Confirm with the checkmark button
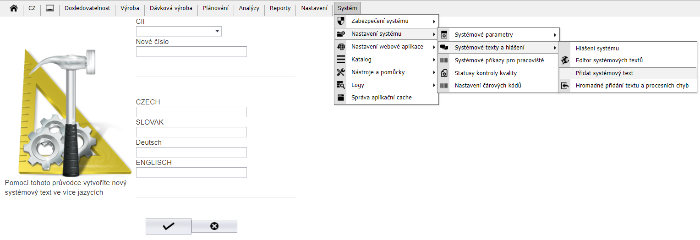700x240 pixels. click(x=168, y=226)
